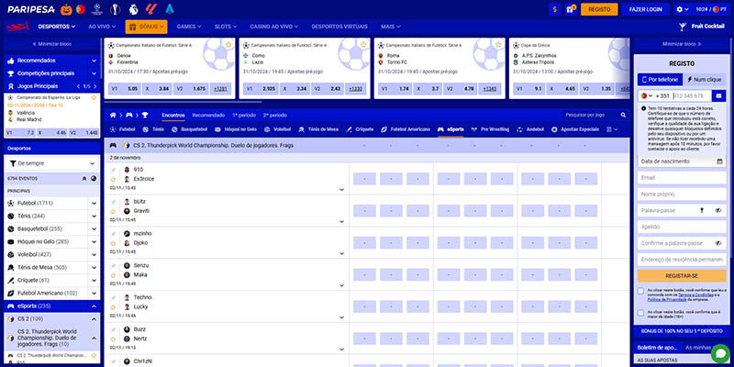Click the dollar sign payments icon
This screenshot has height=367, width=734.
tap(555, 9)
